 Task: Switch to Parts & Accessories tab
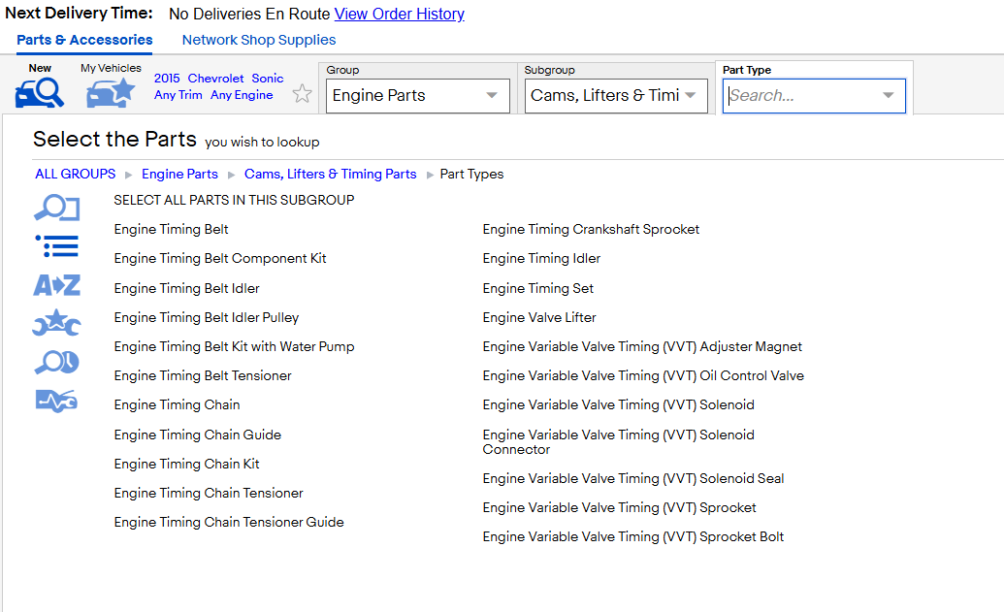coord(84,40)
